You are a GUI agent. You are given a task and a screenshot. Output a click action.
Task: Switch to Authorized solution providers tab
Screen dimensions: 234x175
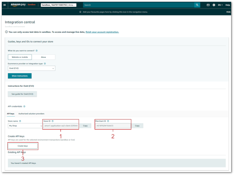click(x=31, y=114)
